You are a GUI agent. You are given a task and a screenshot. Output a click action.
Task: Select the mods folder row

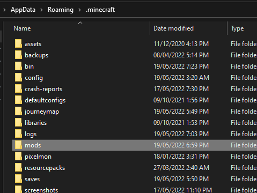click(135, 145)
